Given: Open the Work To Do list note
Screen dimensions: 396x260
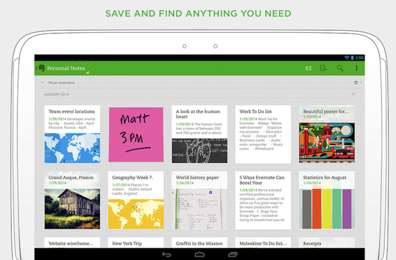Looking at the screenshot, I should tap(263, 134).
